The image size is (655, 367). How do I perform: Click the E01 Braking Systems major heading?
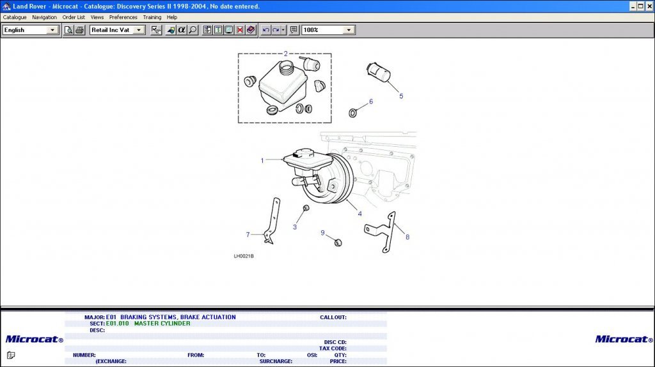click(171, 317)
